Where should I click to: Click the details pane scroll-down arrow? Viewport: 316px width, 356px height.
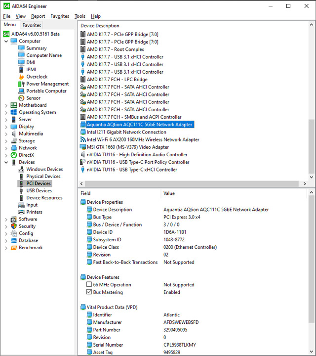311,352
